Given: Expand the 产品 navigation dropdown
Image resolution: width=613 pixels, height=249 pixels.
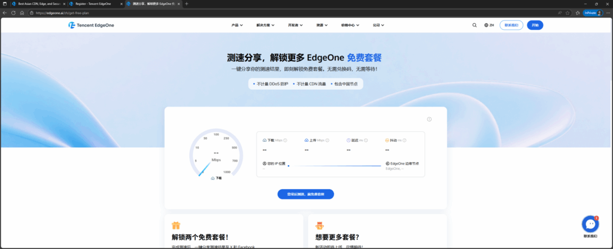Looking at the screenshot, I should [x=238, y=25].
